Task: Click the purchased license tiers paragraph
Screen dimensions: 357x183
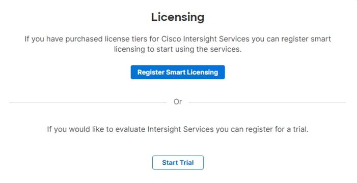Action: (x=178, y=44)
